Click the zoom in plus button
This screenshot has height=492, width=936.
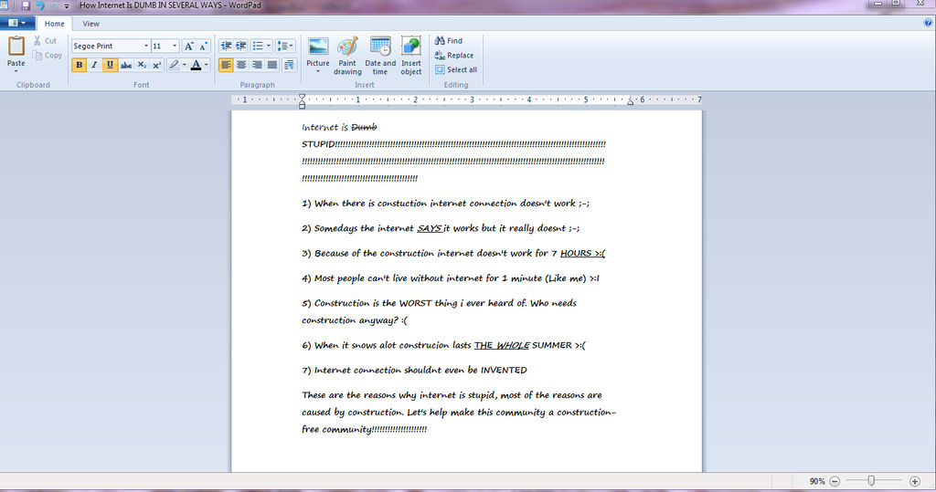coord(914,481)
